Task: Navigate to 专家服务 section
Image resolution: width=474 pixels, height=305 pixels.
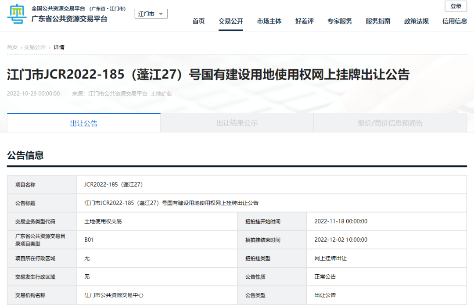Action: (x=339, y=21)
